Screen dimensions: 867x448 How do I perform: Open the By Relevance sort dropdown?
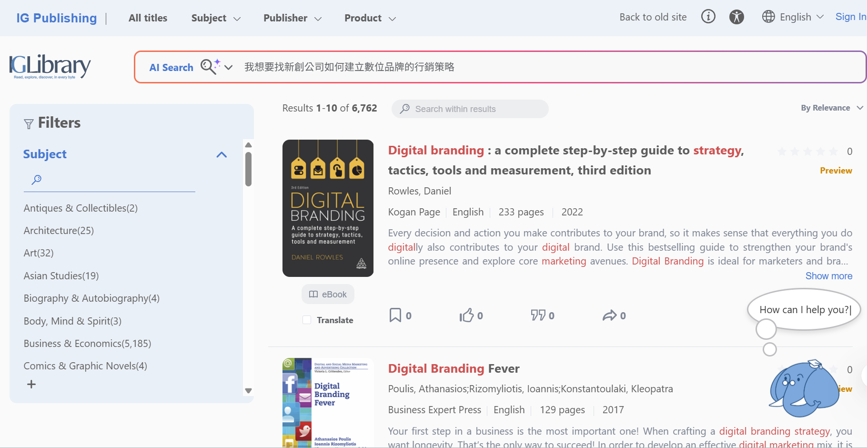pos(832,108)
